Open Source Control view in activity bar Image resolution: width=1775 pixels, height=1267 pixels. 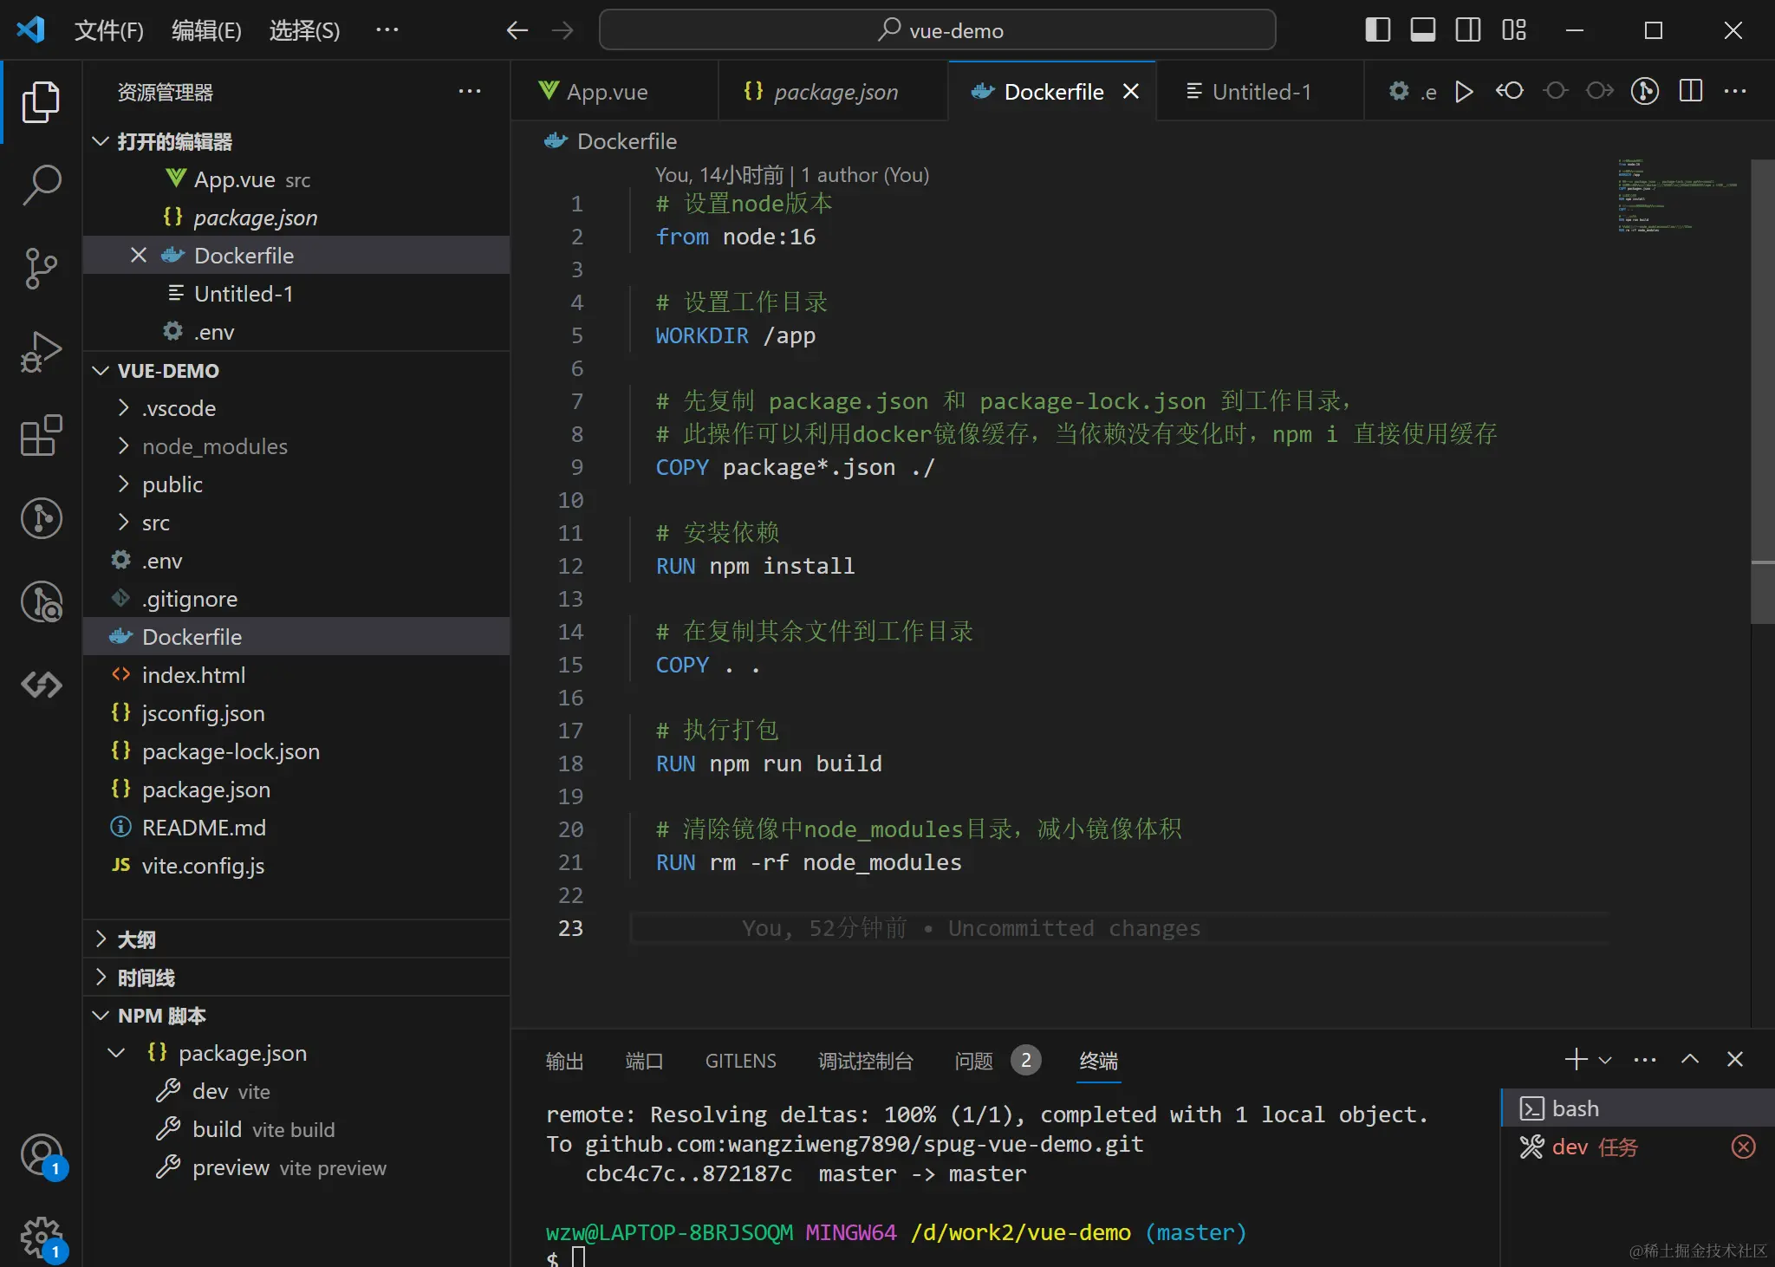(x=41, y=268)
